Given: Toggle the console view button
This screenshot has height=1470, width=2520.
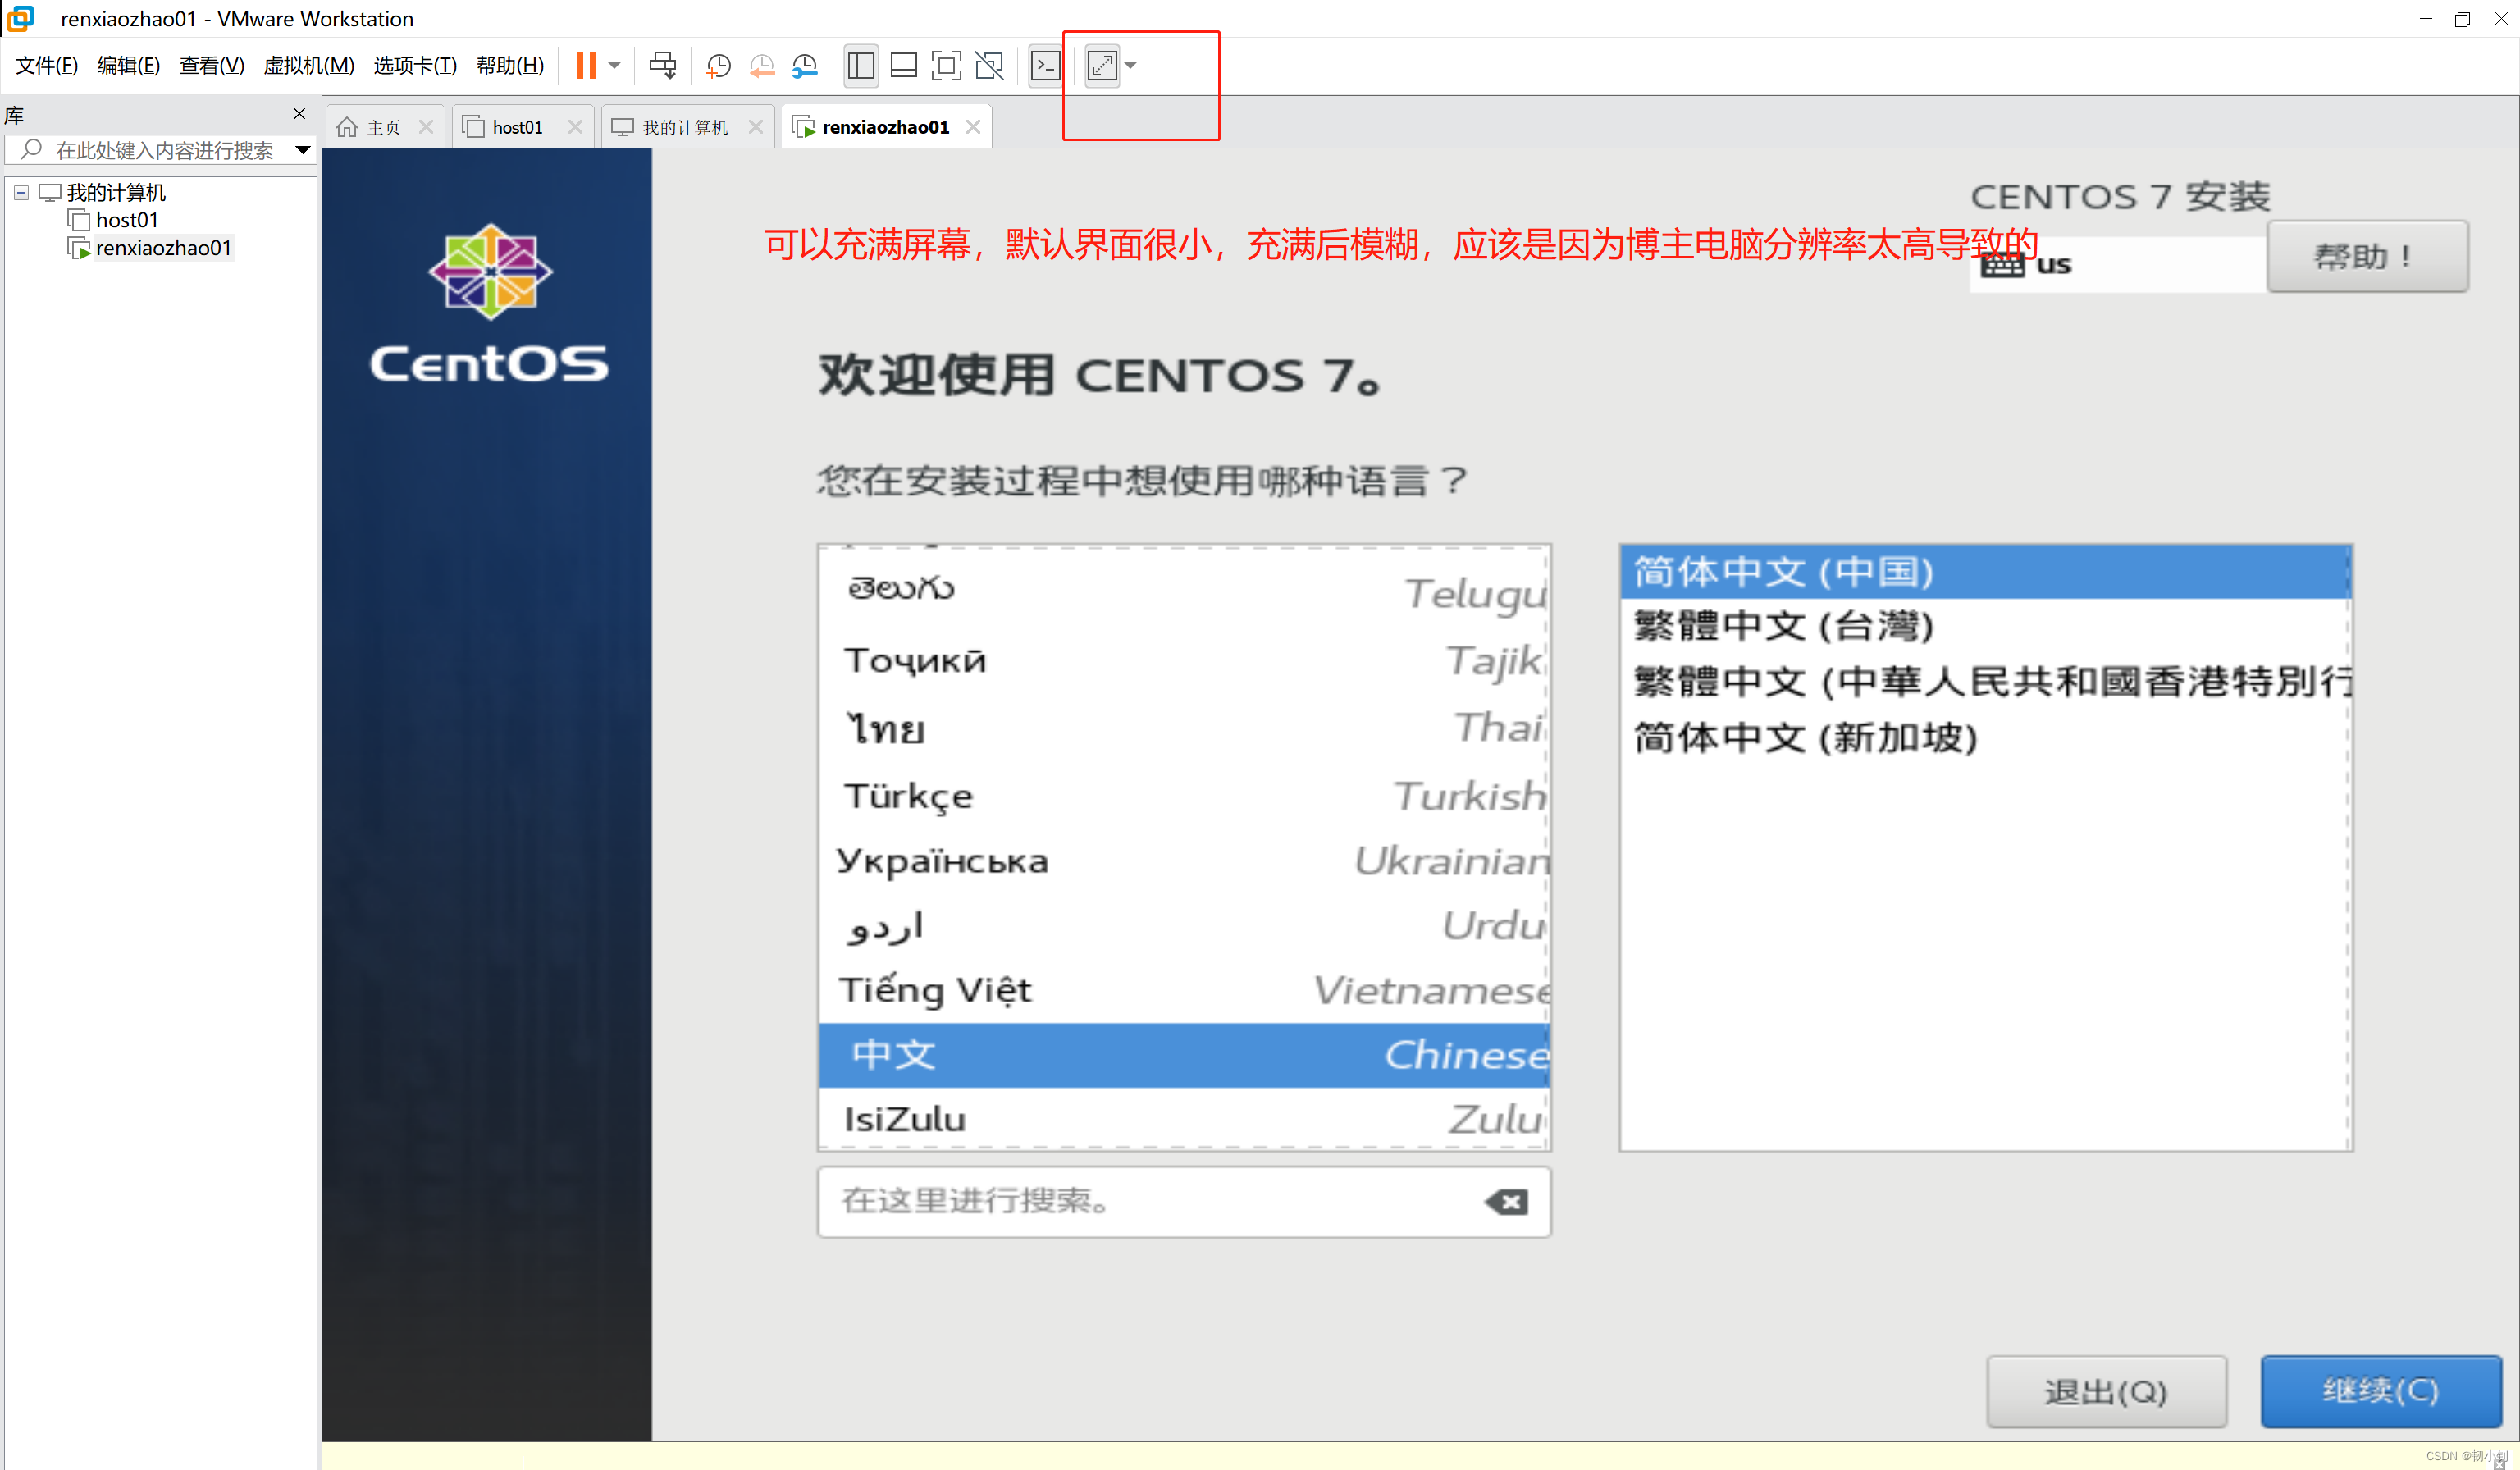Looking at the screenshot, I should coord(1045,66).
